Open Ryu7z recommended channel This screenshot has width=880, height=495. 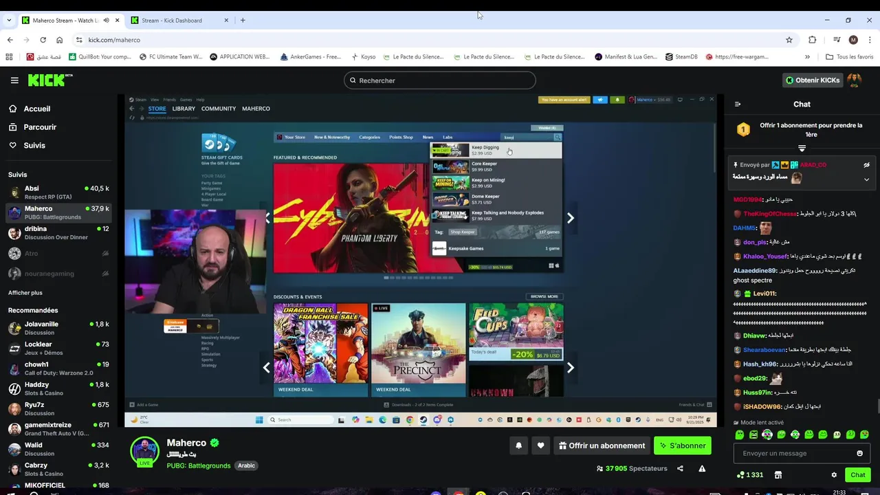click(58, 409)
